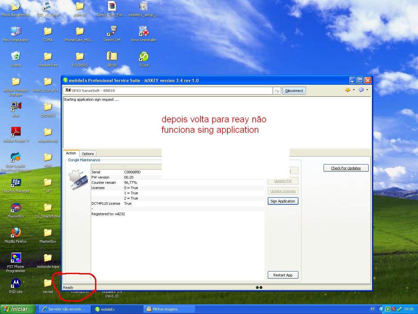The width and height of the screenshot is (418, 314).
Task: Switch to mobileEx taskbar button
Action: tap(117, 309)
